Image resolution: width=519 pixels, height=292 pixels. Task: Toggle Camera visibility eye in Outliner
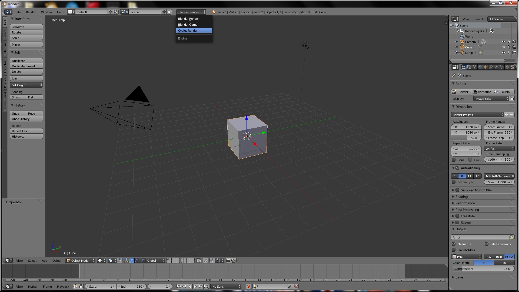(x=504, y=42)
